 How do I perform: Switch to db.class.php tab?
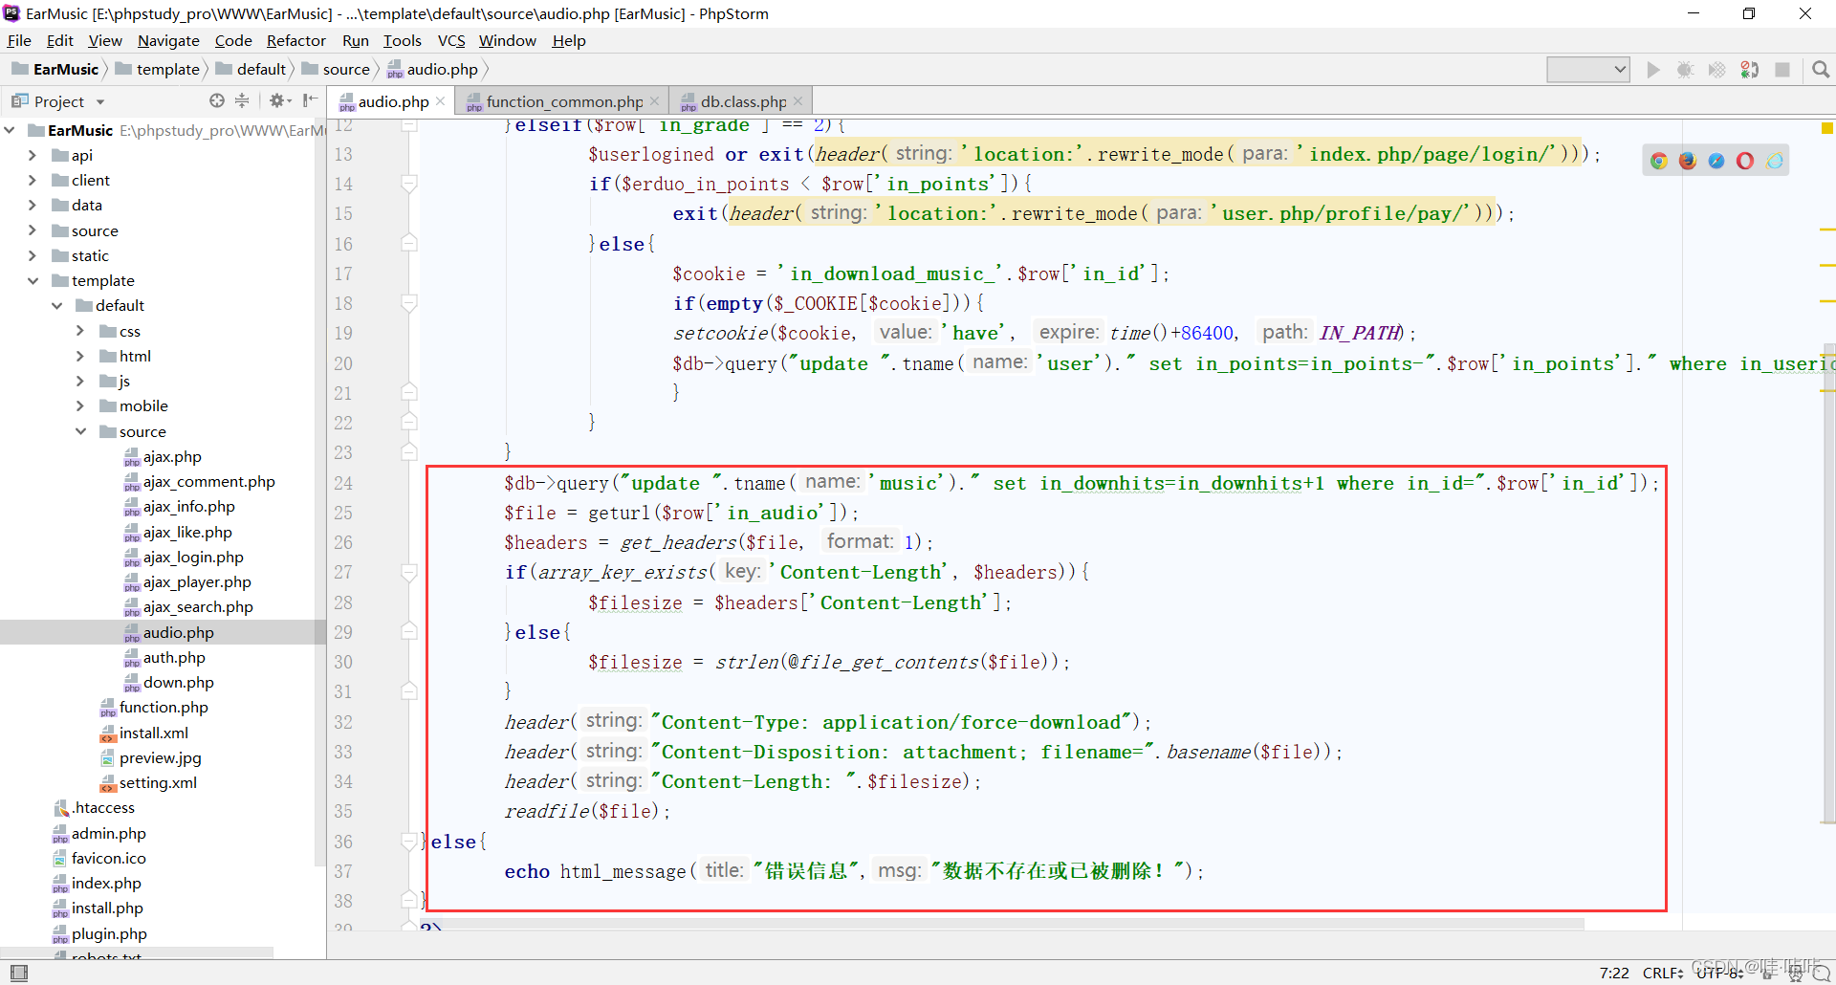click(743, 101)
